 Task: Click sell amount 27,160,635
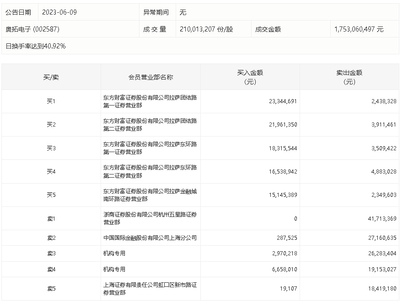coord(382,238)
